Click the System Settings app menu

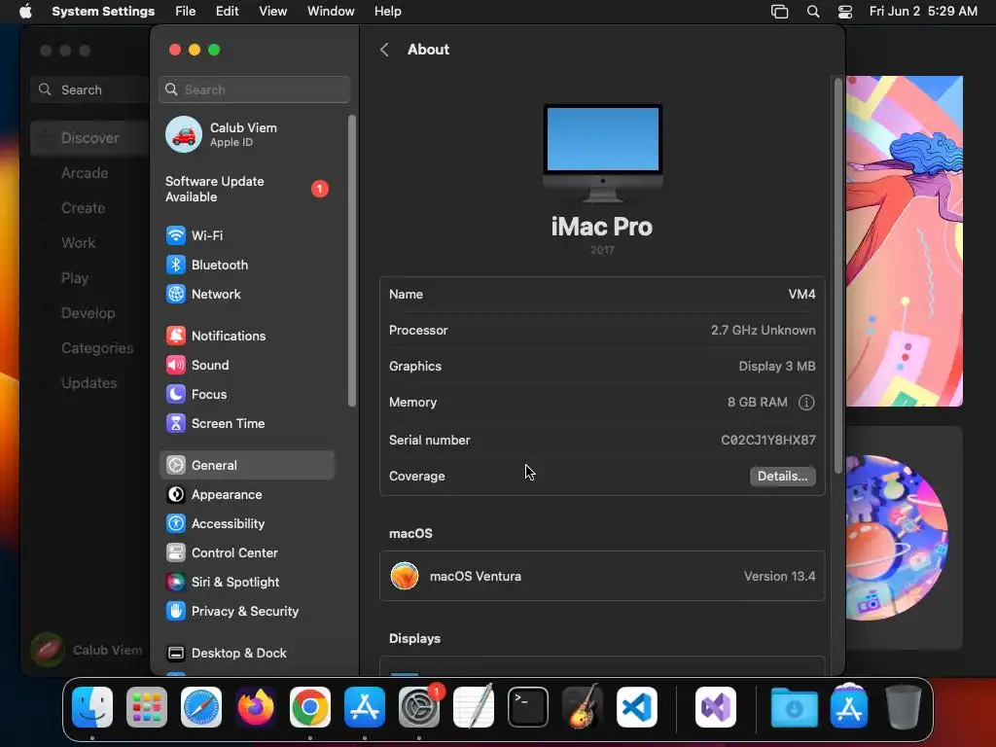(103, 12)
